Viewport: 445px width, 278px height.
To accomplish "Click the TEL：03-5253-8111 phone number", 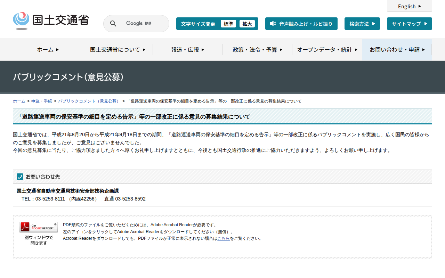I will point(43,199).
